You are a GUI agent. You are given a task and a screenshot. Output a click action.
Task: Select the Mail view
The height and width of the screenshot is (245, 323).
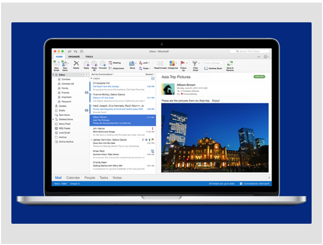58,178
